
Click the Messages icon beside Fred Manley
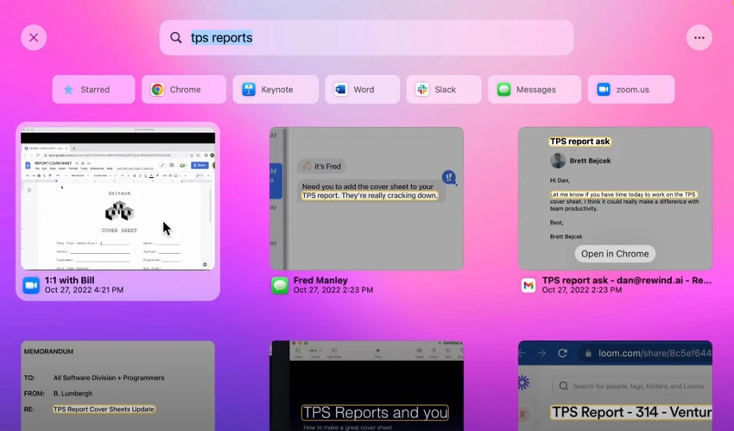click(x=280, y=285)
